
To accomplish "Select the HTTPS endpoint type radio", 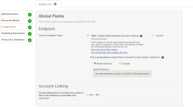I will pyautogui.click(x=153, y=35).
